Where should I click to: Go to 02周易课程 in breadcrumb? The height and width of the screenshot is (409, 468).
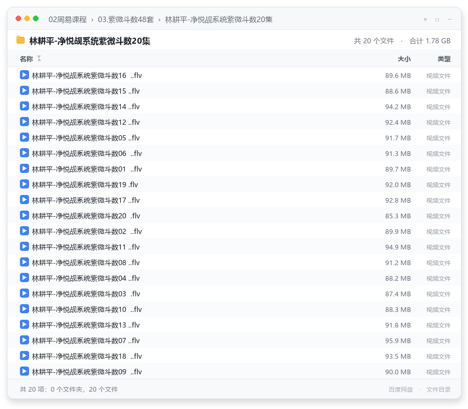tap(68, 19)
